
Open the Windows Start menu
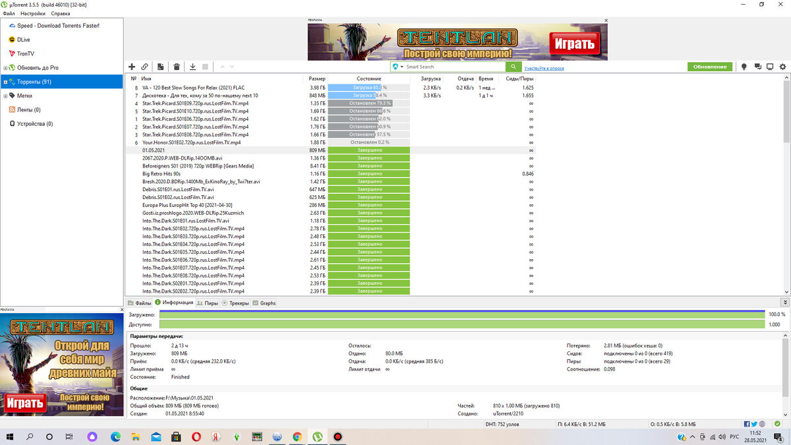point(10,436)
